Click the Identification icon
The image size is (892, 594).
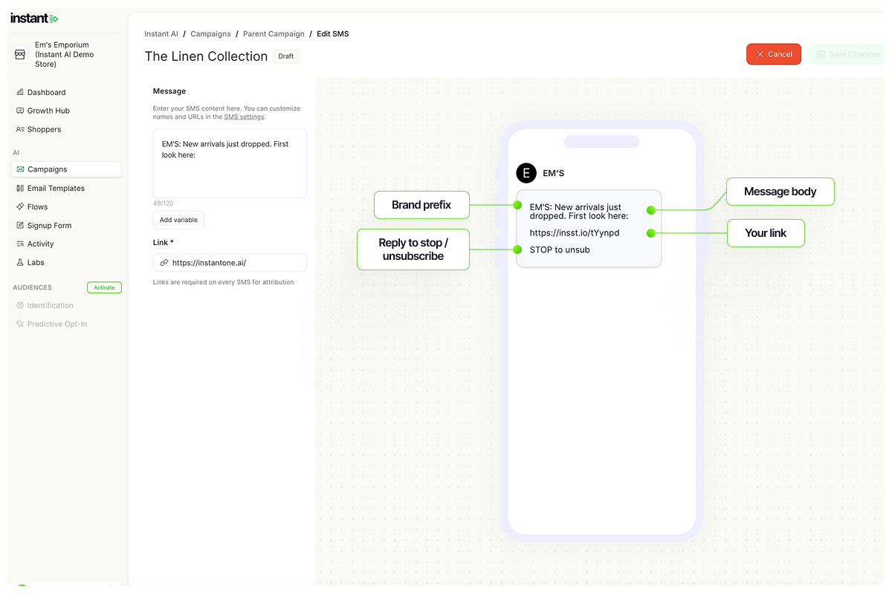tap(20, 305)
